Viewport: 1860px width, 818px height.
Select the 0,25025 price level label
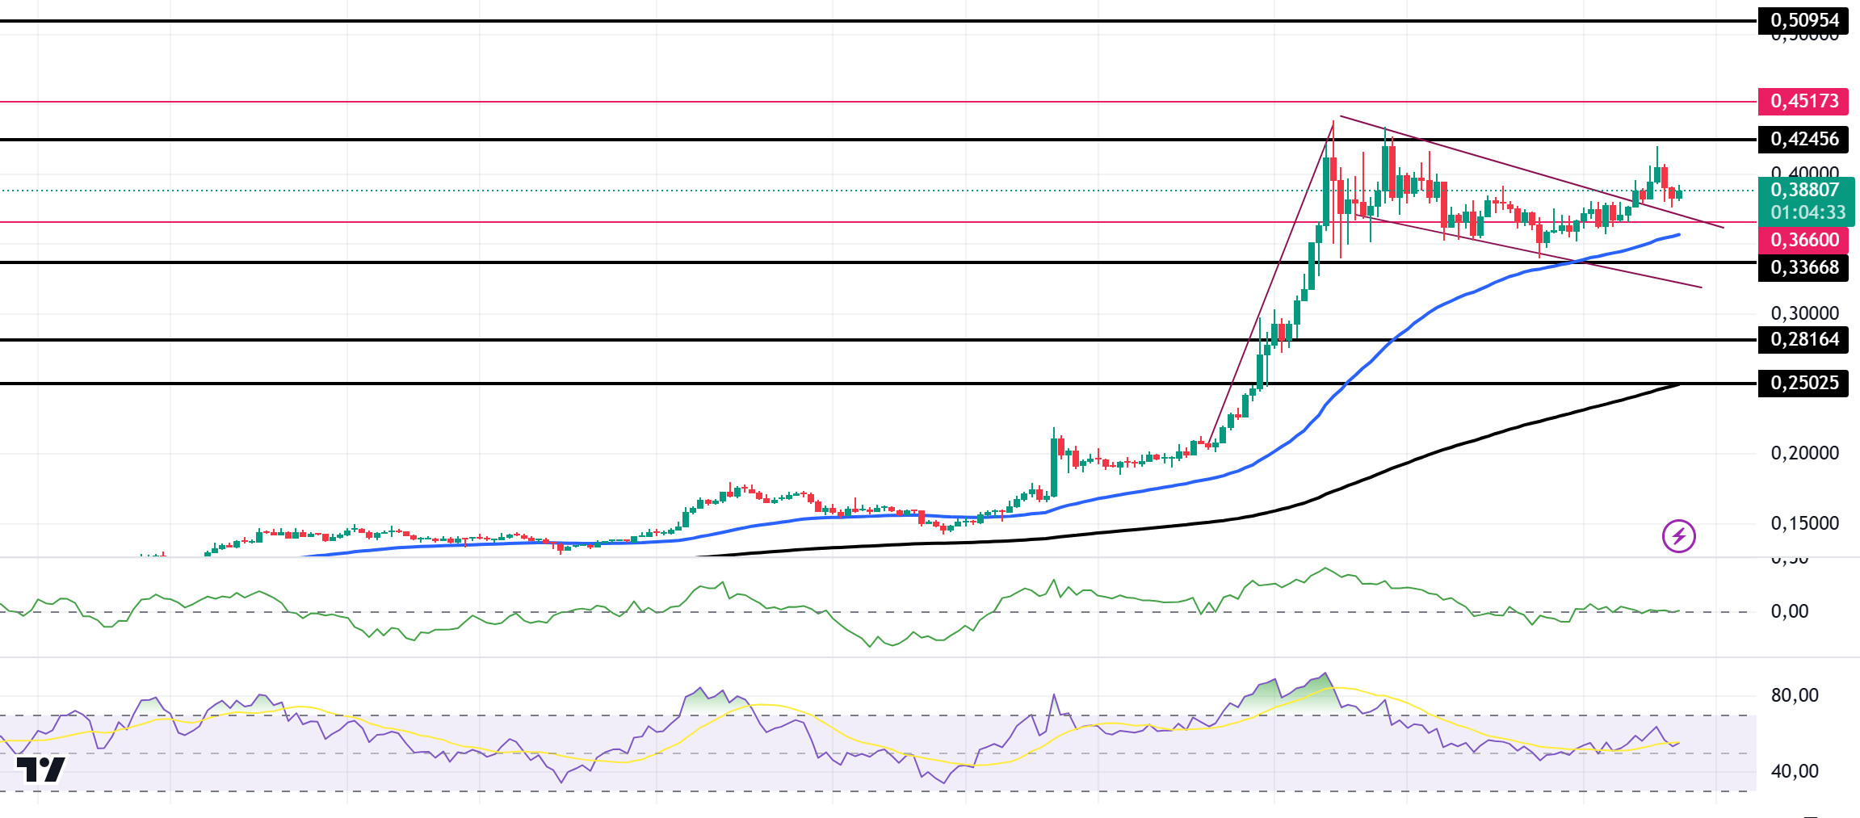[x=1804, y=383]
